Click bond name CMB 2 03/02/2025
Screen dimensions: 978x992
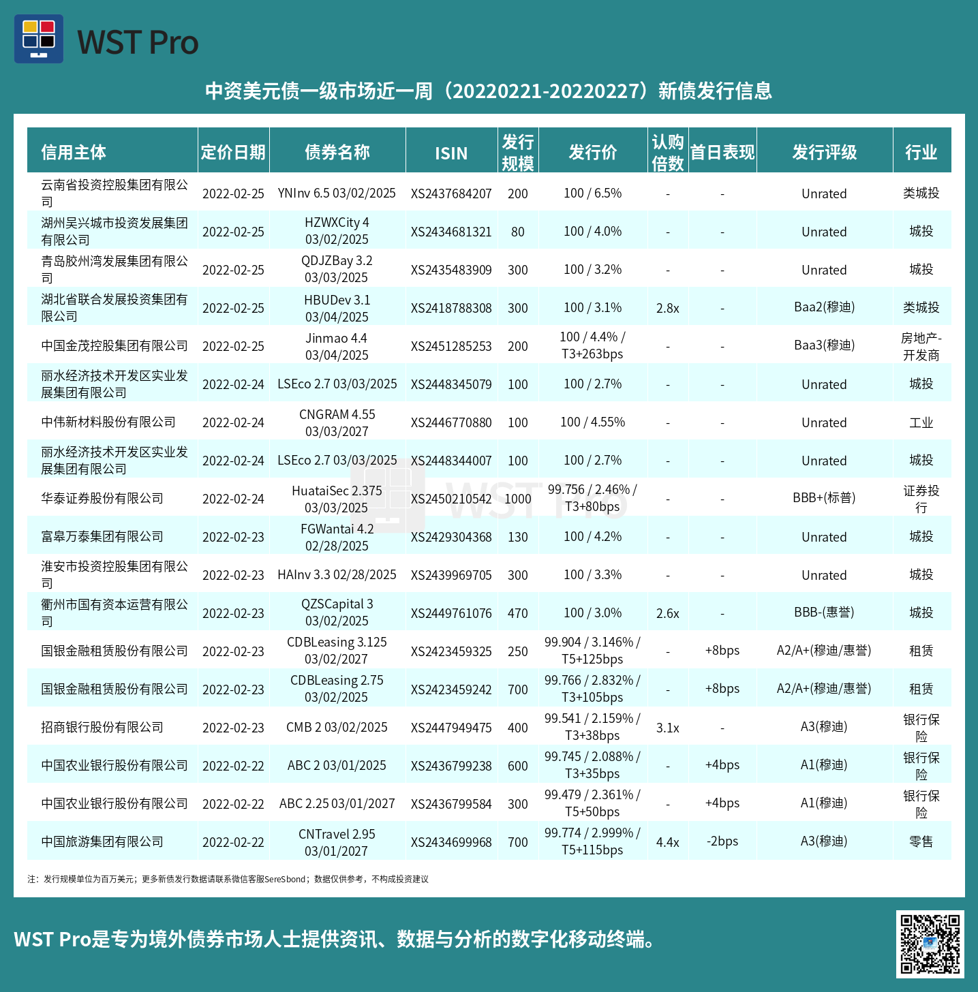(337, 728)
